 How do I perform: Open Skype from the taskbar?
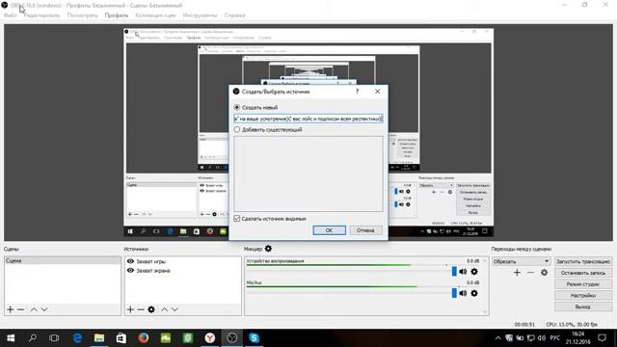254,338
